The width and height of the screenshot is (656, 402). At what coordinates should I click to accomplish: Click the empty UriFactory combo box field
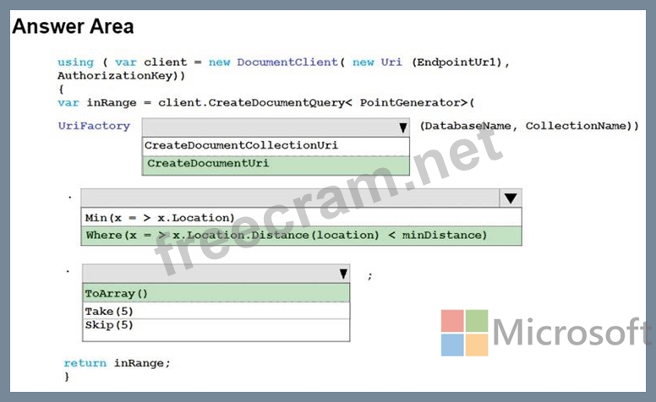[x=267, y=128]
